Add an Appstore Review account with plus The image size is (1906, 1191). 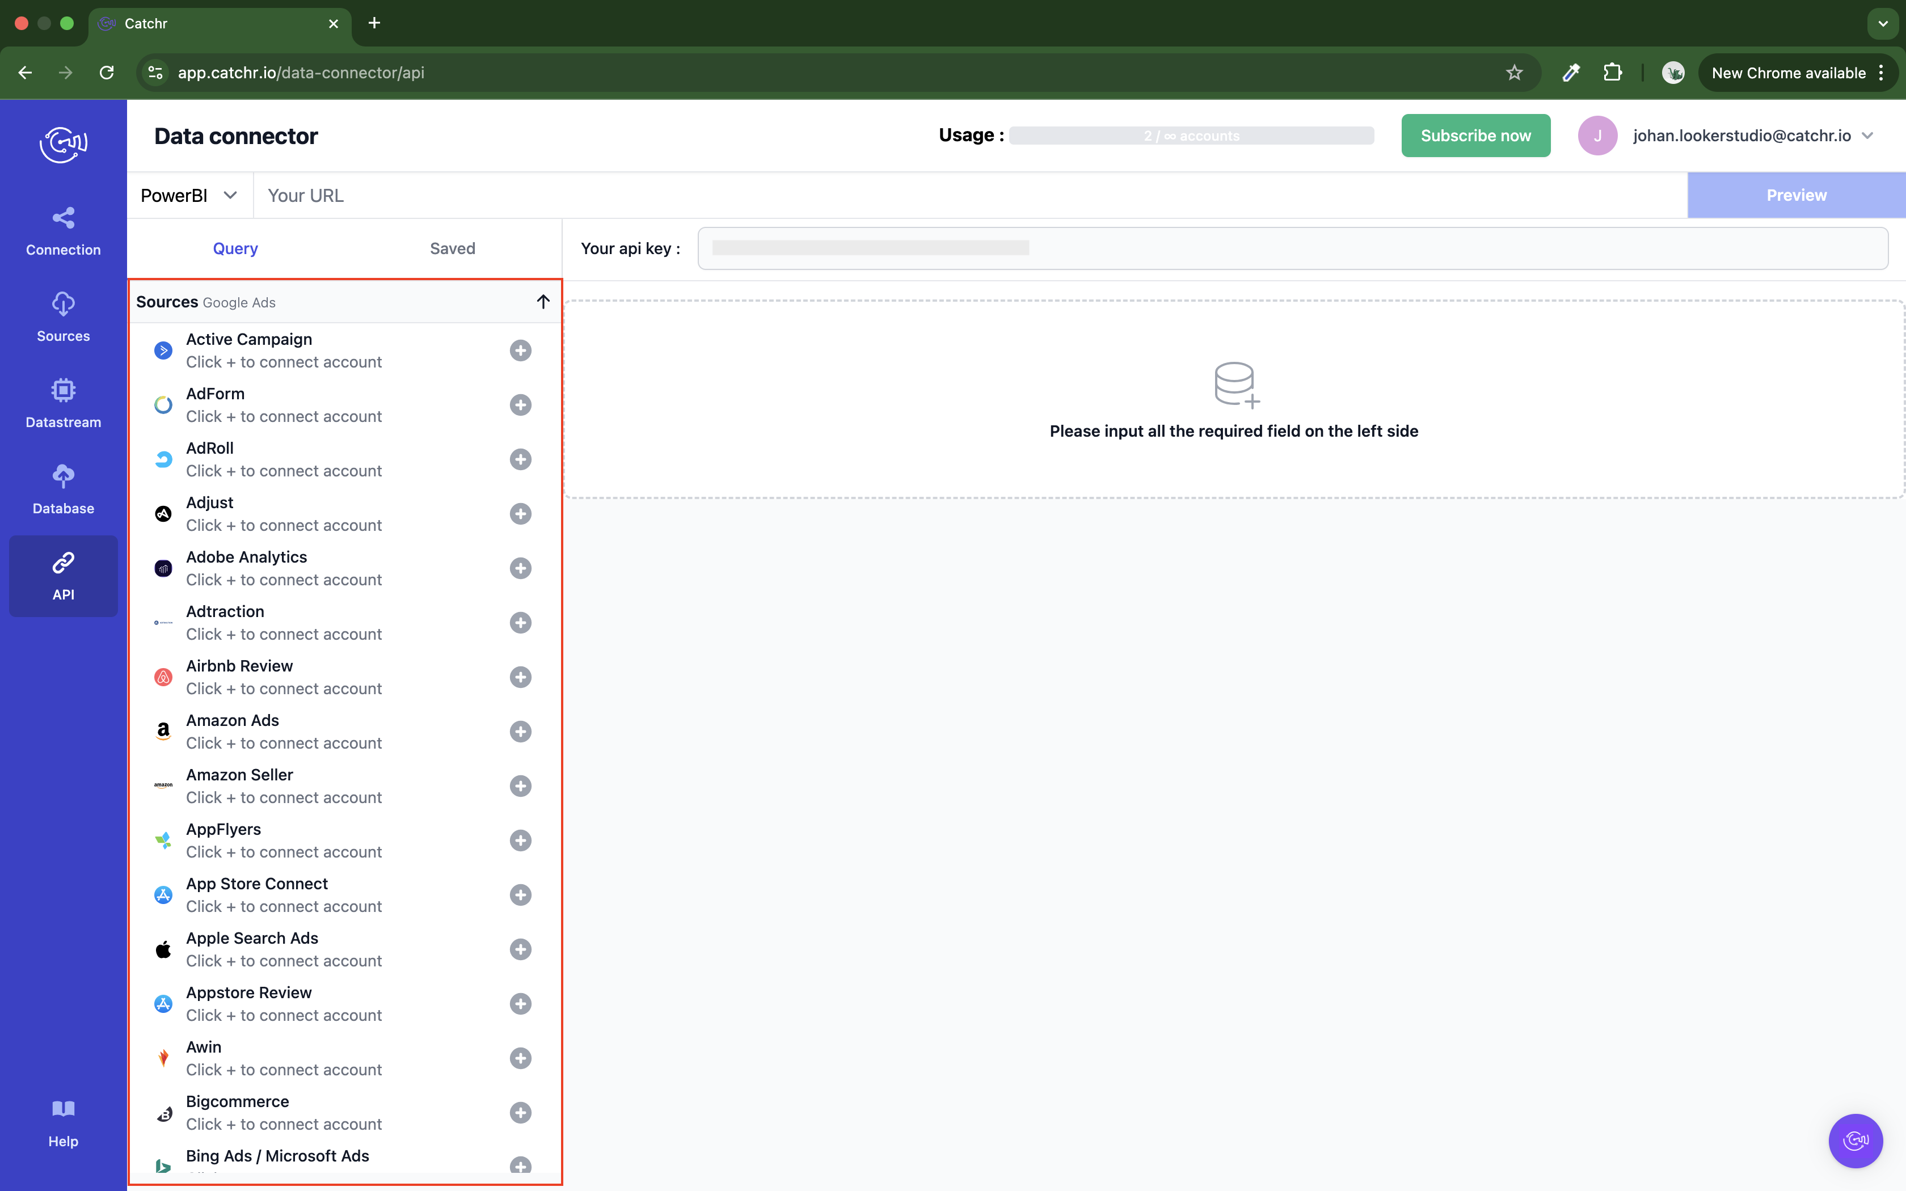pos(521,1003)
